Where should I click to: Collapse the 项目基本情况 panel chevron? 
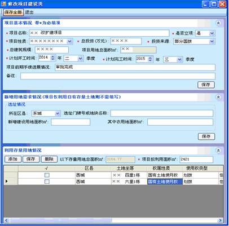pyautogui.click(x=218, y=23)
